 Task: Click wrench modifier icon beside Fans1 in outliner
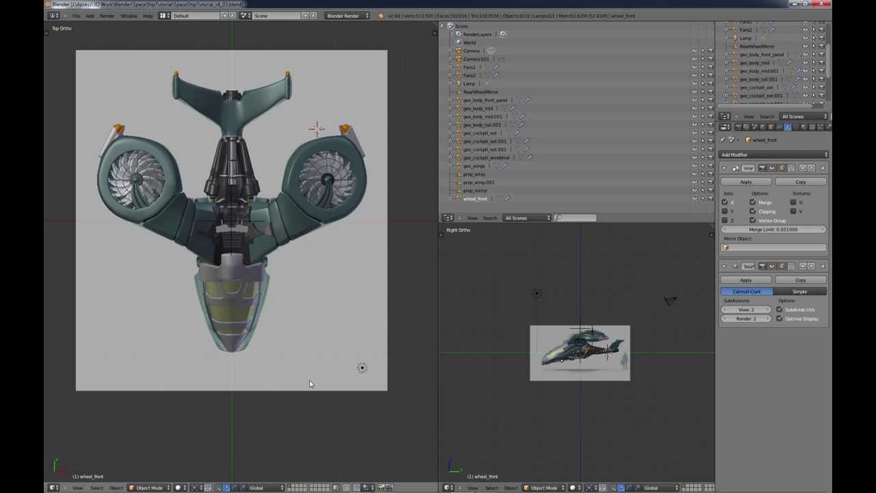(495, 67)
